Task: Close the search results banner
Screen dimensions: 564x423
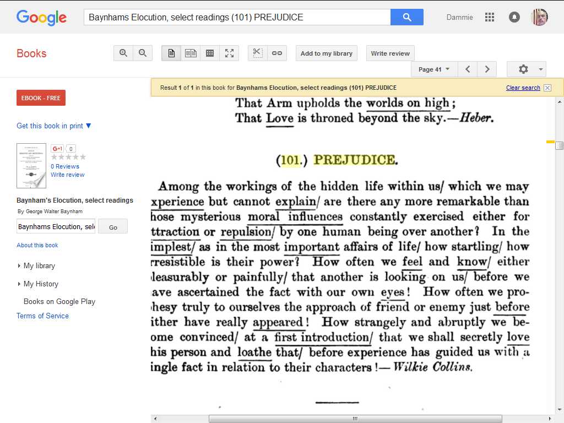Action: pos(547,88)
